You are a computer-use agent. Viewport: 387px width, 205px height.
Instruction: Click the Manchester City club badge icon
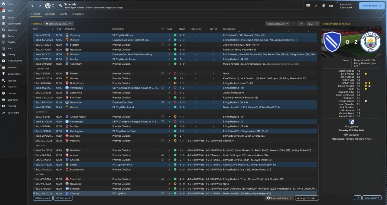(48, 6)
